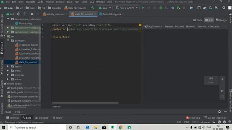232x130 pixels.
Task: Minimize the Build panel
Action: pos(225,112)
